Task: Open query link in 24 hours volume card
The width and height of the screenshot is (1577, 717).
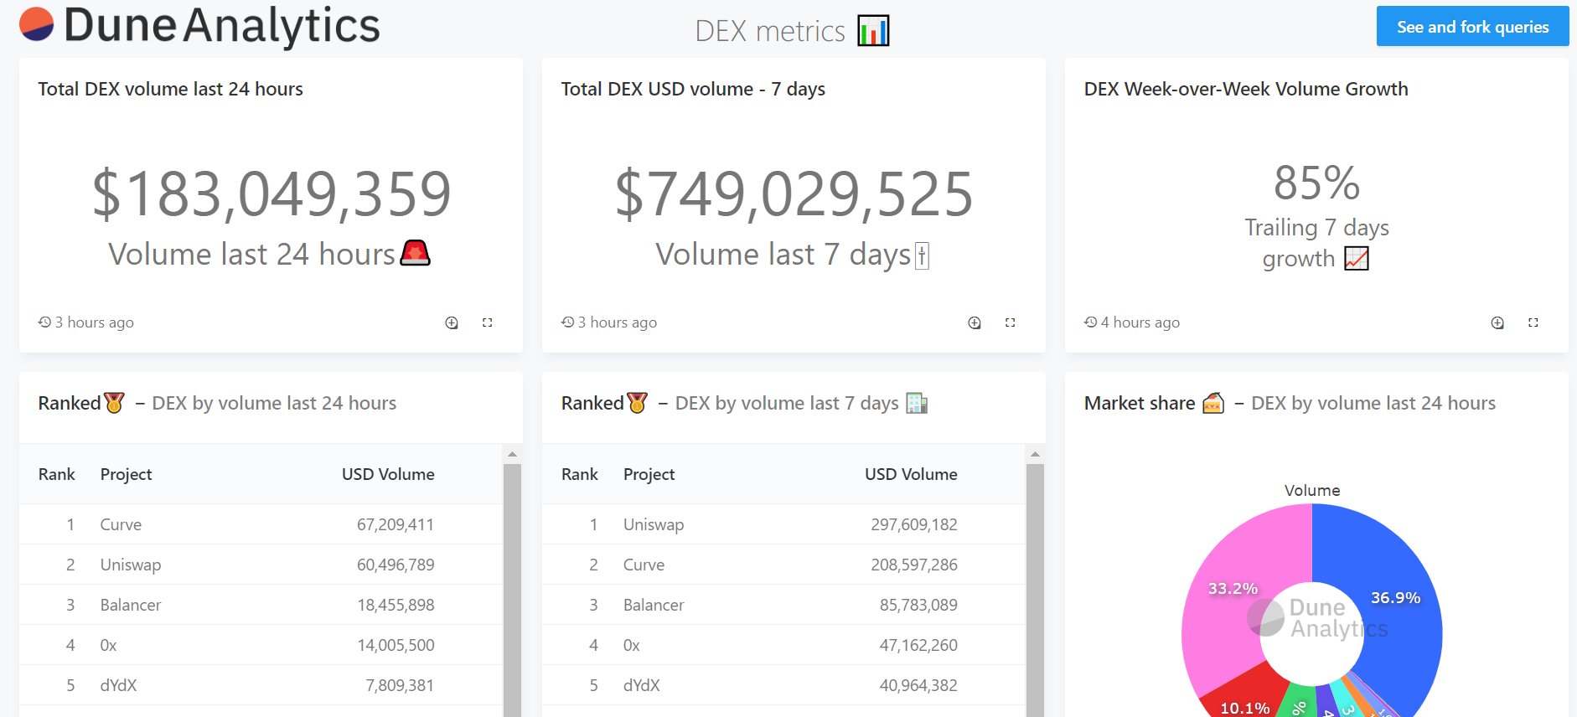Action: [452, 322]
